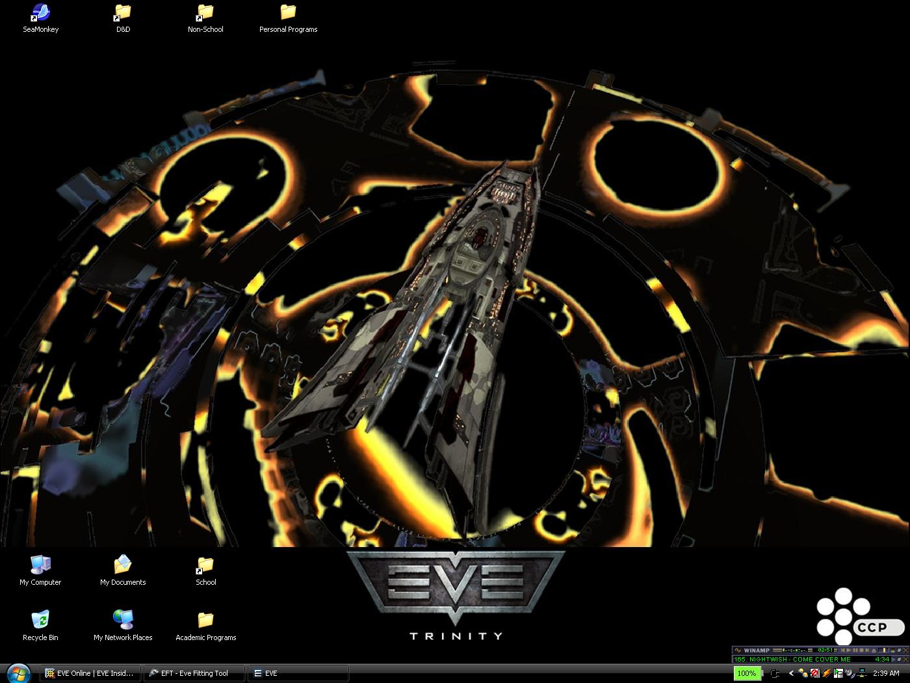Open the speaker volume tray icon
Screen dimensions: 910x683
tap(850, 673)
